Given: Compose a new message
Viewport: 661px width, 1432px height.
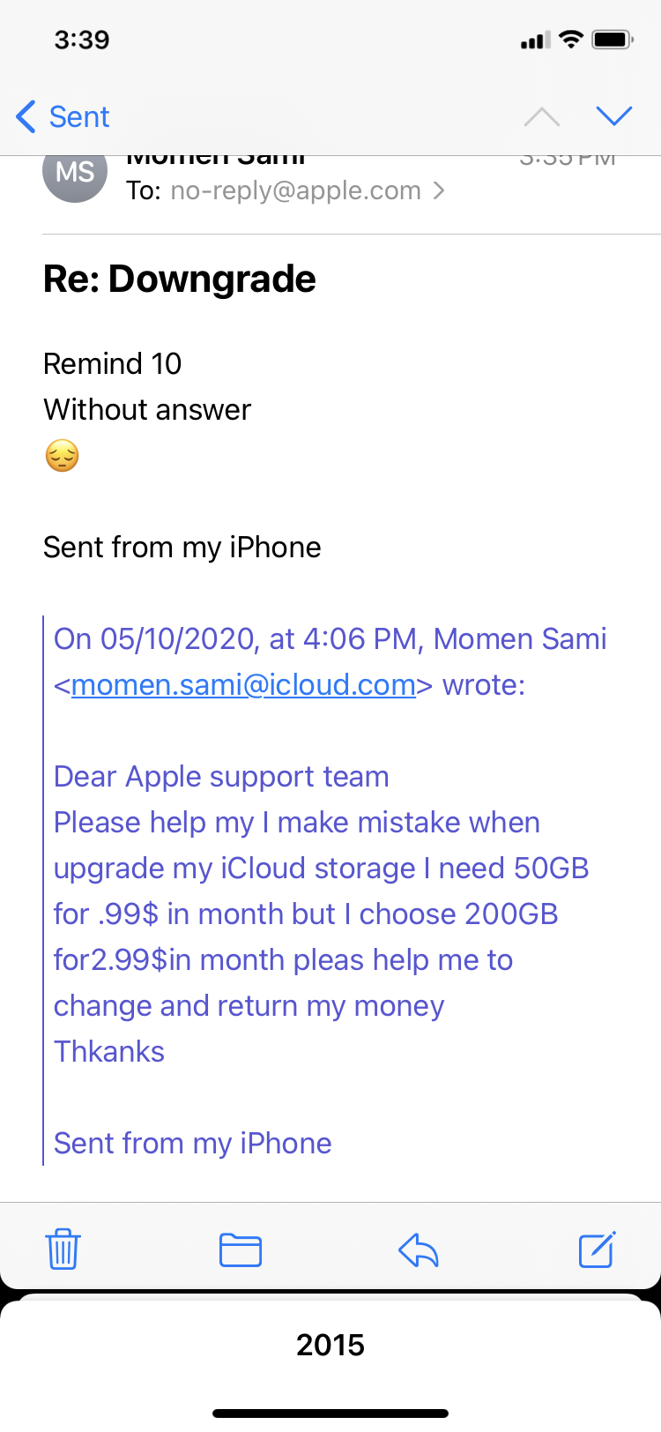Looking at the screenshot, I should coord(597,1249).
